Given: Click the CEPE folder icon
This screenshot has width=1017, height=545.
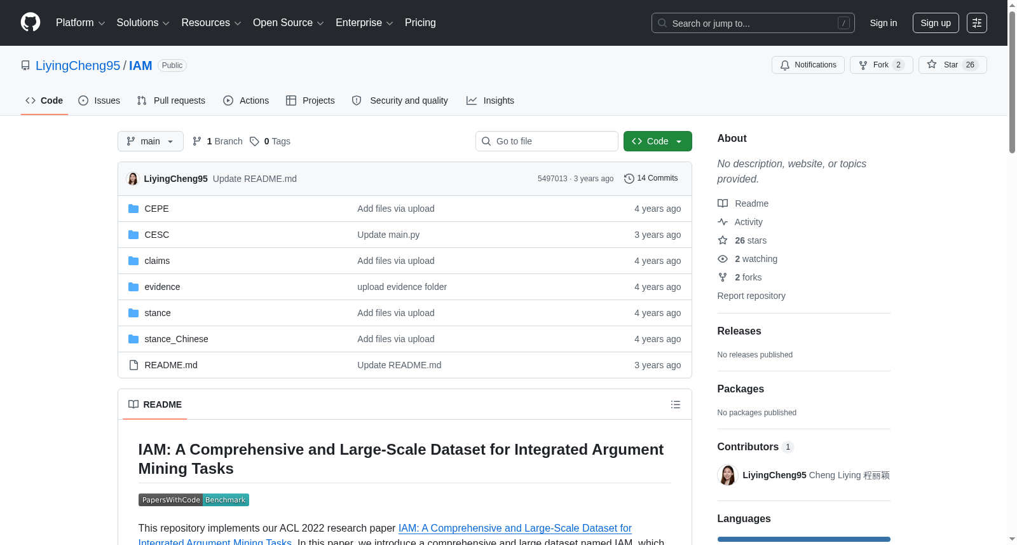Looking at the screenshot, I should click(133, 209).
